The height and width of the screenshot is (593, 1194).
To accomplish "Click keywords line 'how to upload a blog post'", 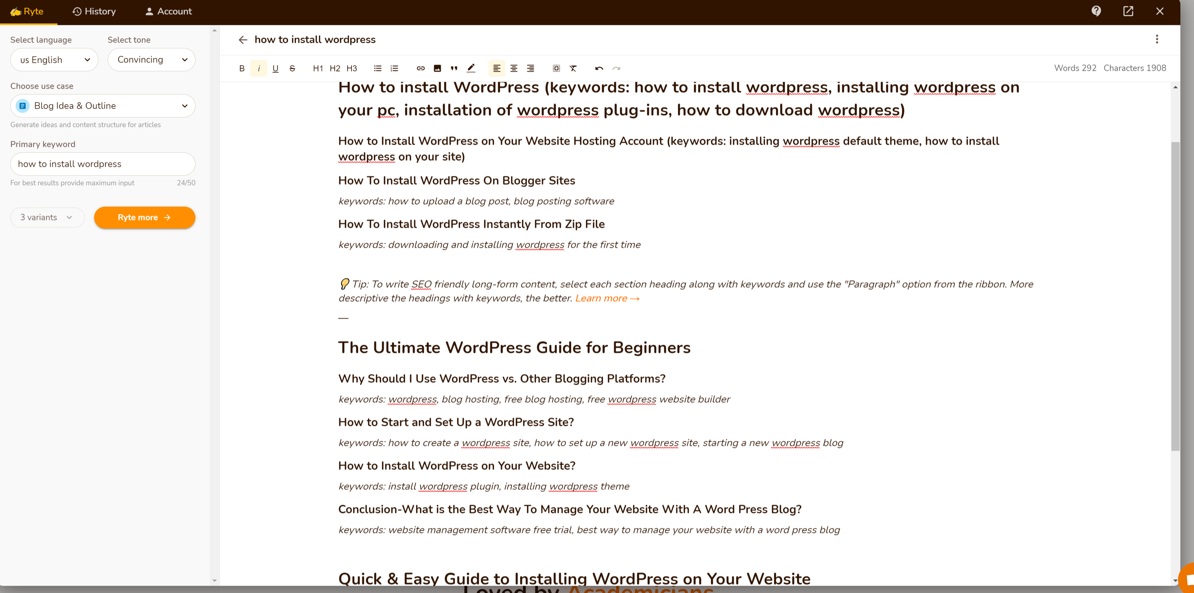I will point(476,201).
